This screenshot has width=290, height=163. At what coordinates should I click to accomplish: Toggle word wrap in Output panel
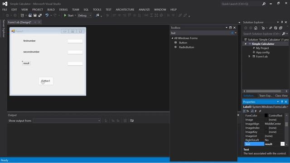[x=132, y=121]
